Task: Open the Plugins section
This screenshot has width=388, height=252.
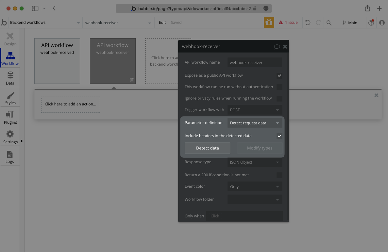Action: pos(10,117)
